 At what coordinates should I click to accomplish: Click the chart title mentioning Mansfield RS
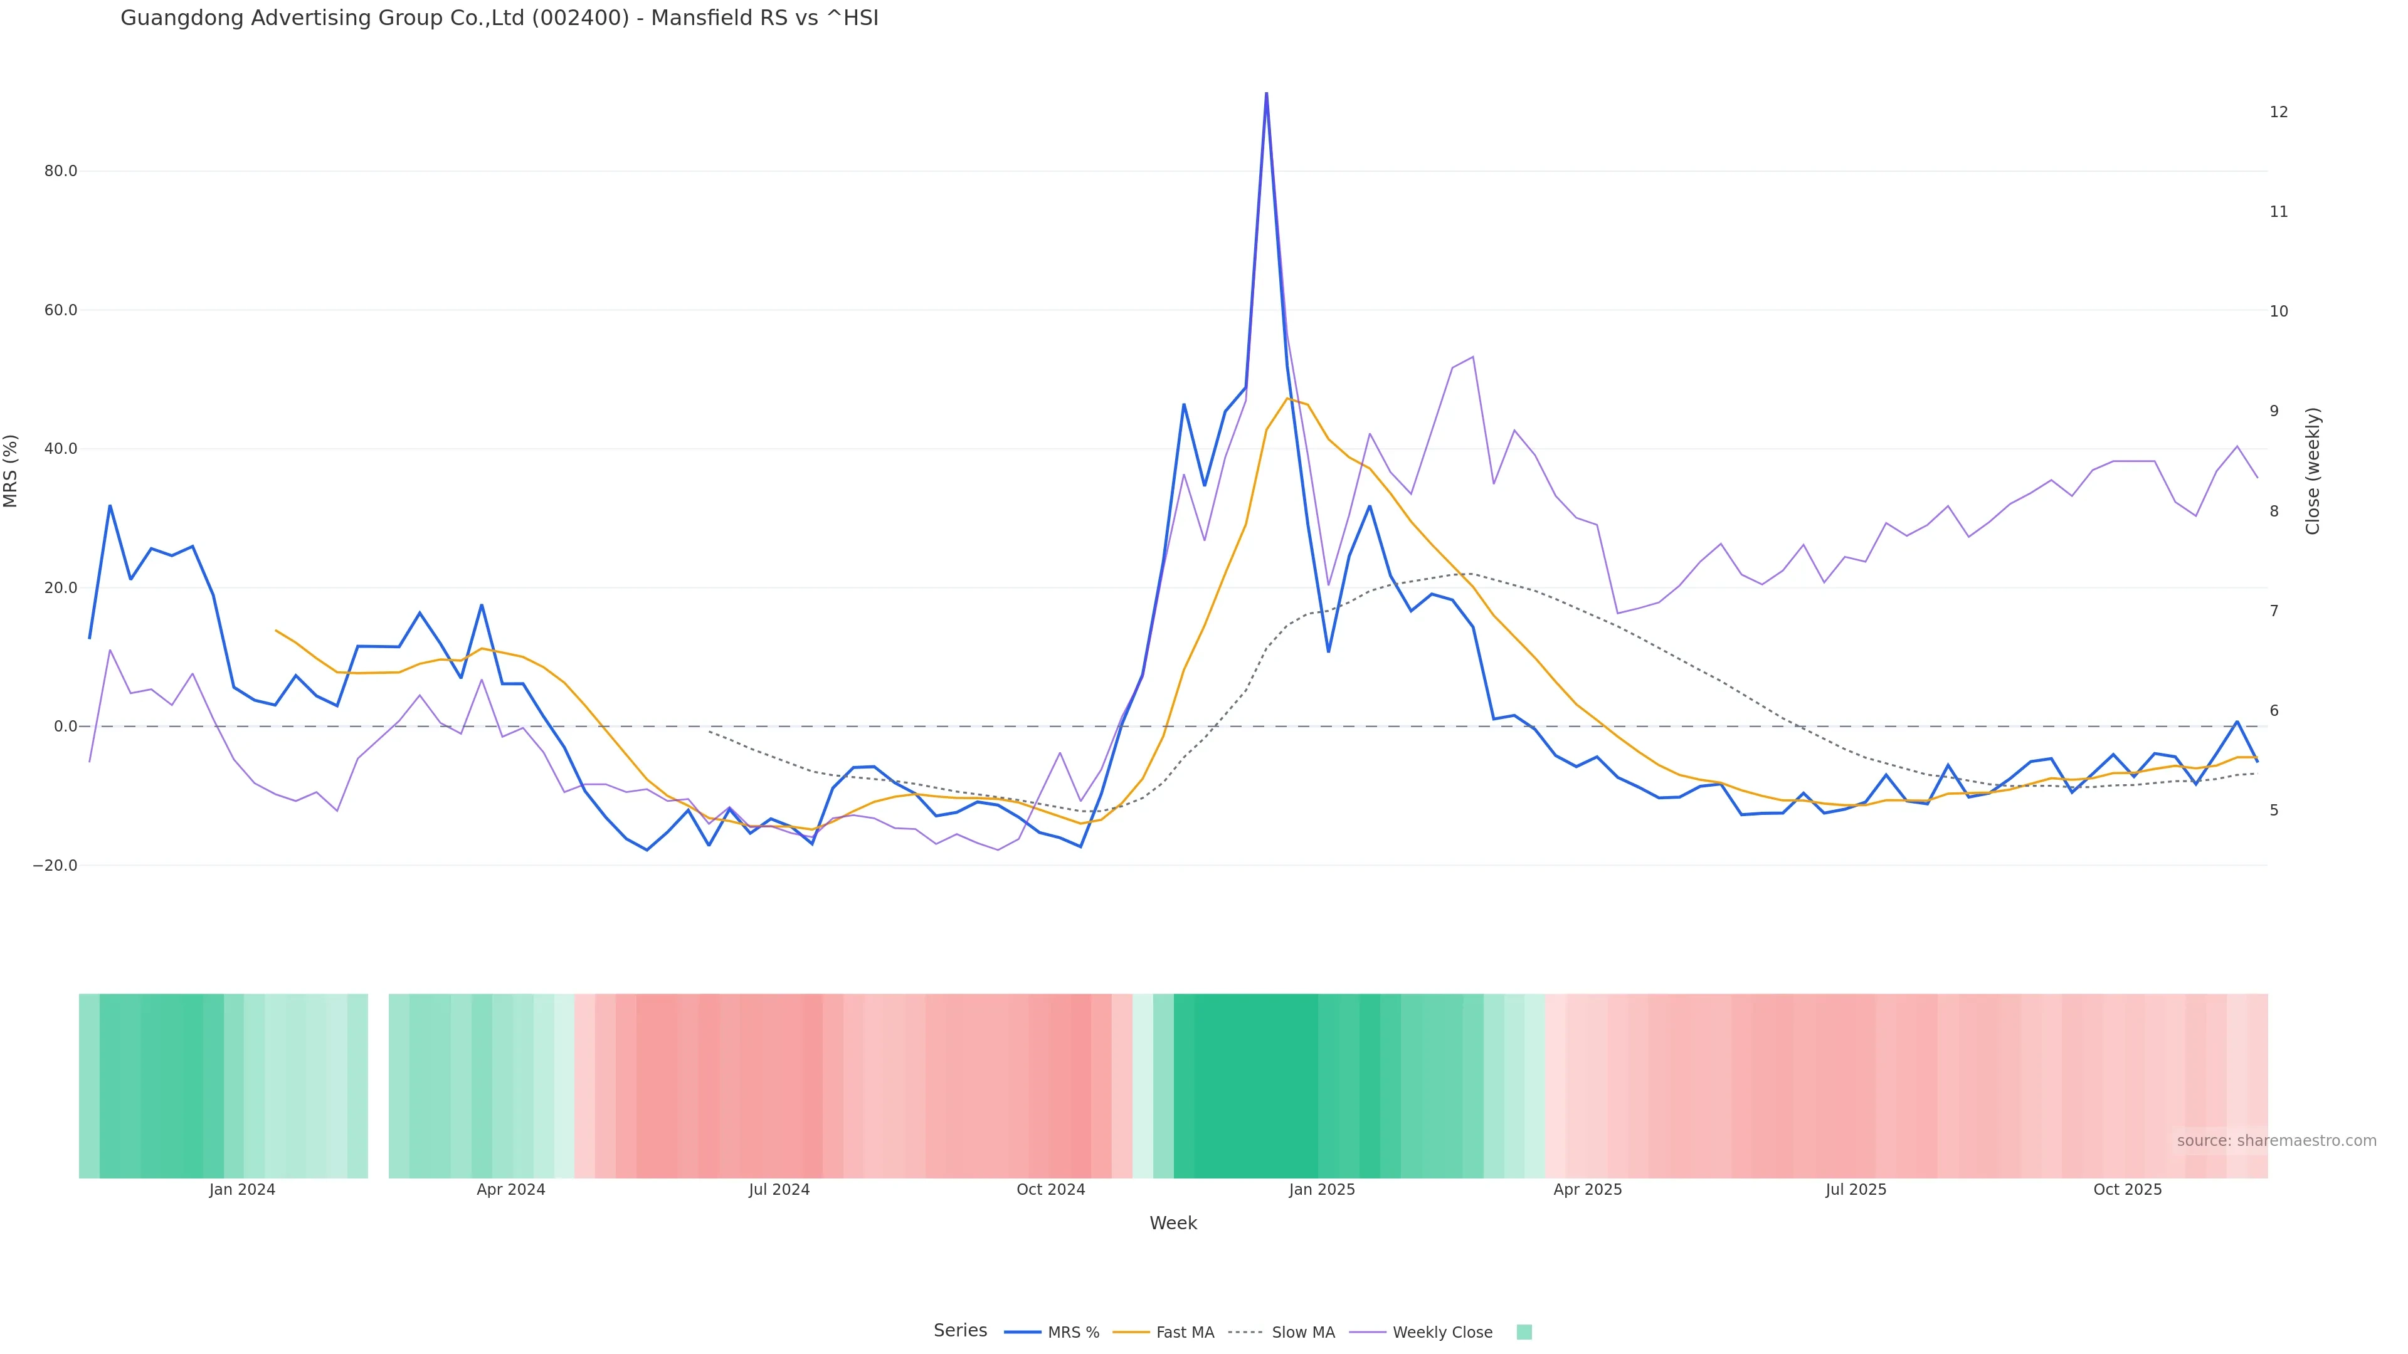coord(499,18)
